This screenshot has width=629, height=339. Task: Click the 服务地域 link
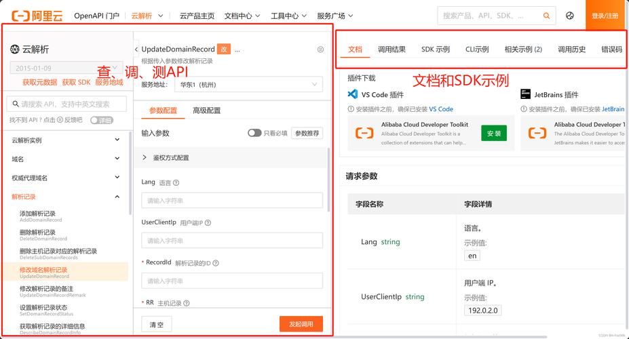pos(109,82)
